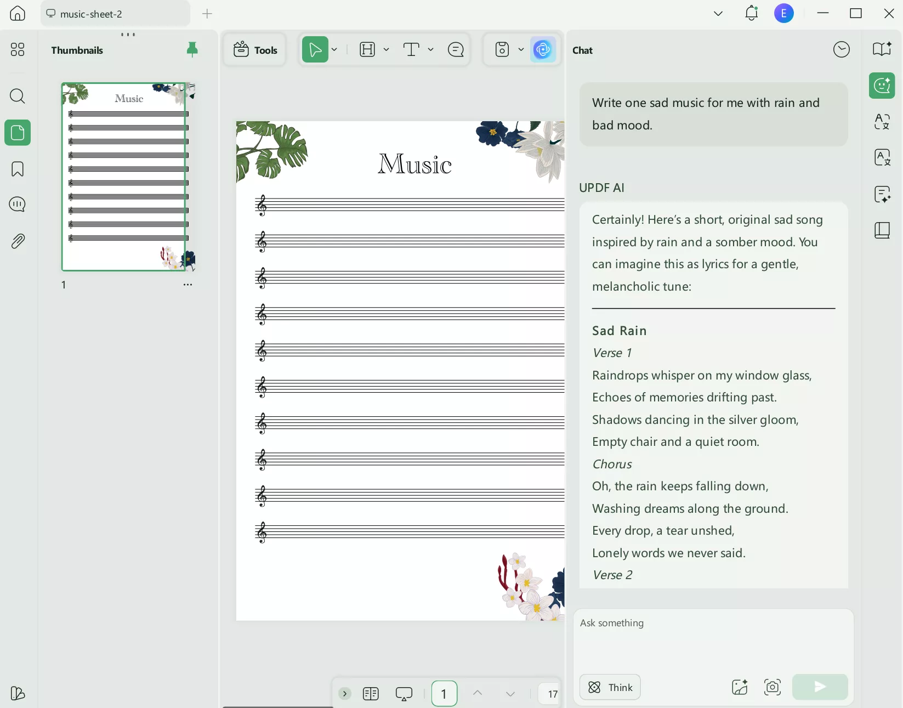Open the Translate panel on right sidebar
The width and height of the screenshot is (903, 708).
tap(882, 122)
